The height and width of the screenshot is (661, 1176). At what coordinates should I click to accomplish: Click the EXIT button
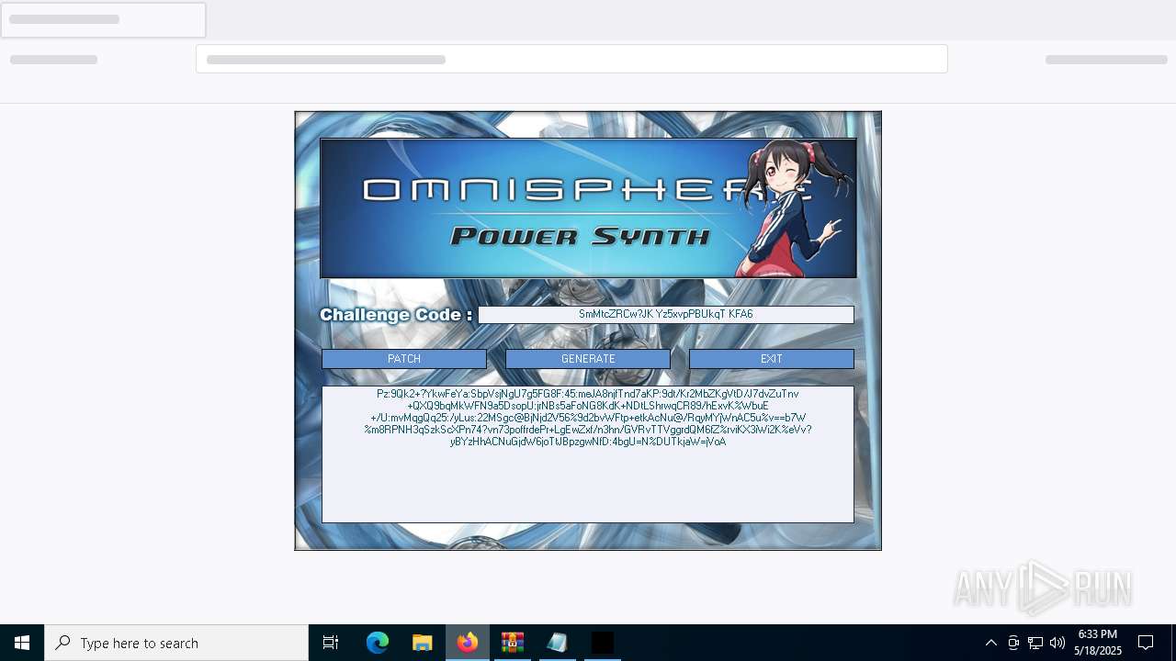[x=772, y=359]
